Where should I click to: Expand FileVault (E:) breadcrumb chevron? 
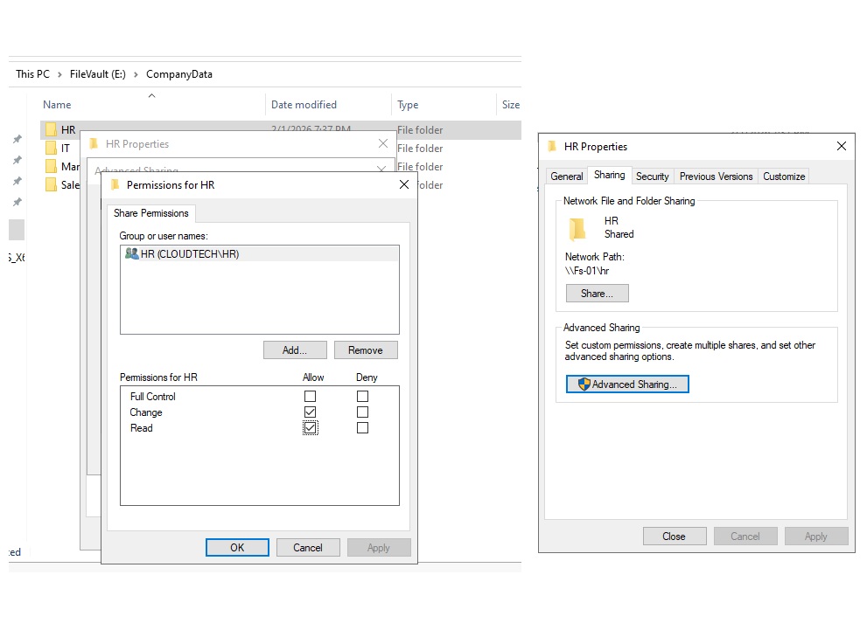[136, 74]
